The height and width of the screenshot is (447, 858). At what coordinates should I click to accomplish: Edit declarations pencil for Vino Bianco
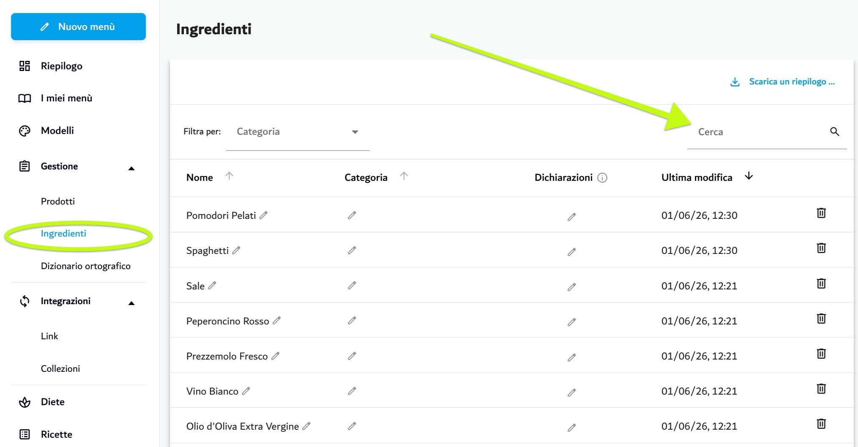[x=571, y=392]
